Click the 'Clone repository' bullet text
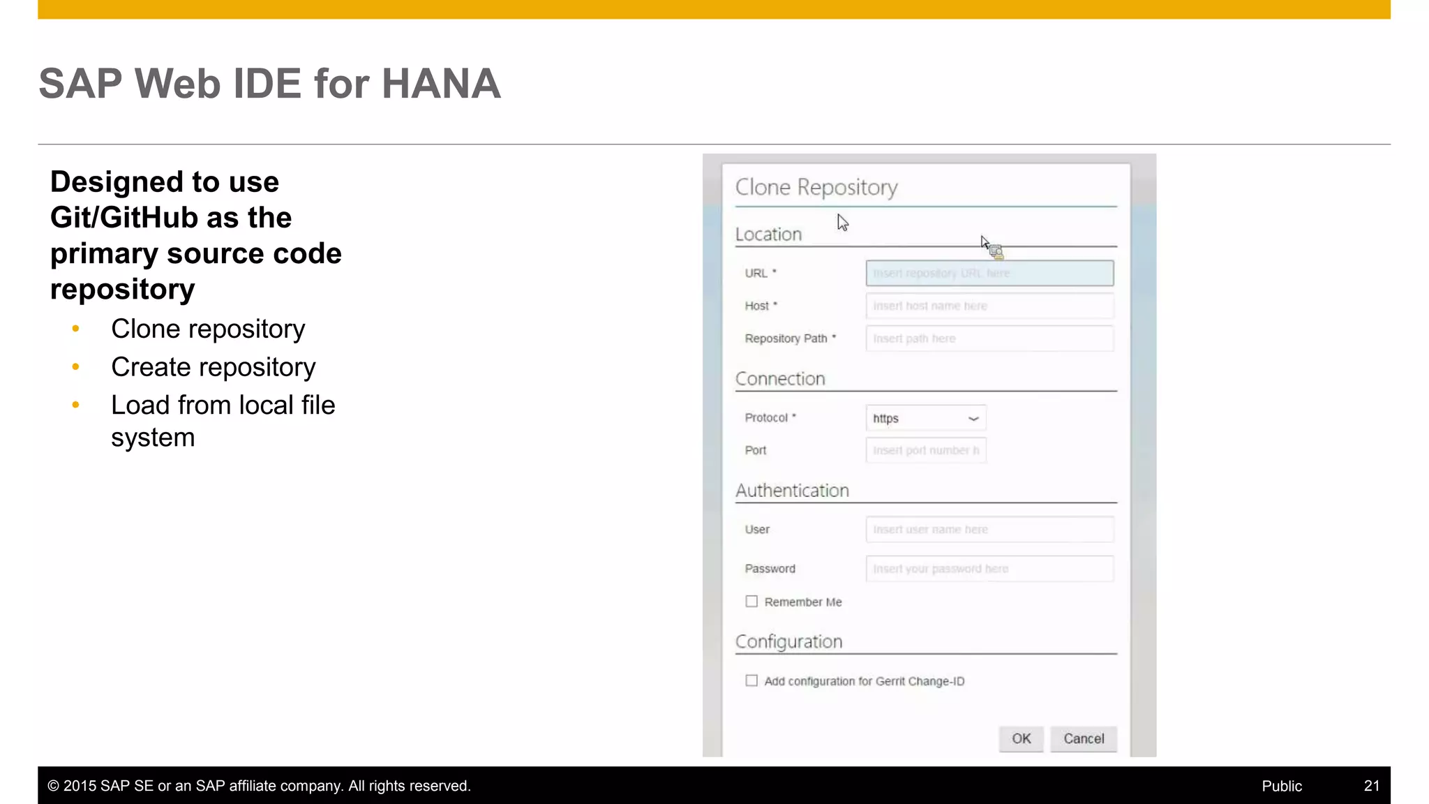 (x=208, y=329)
